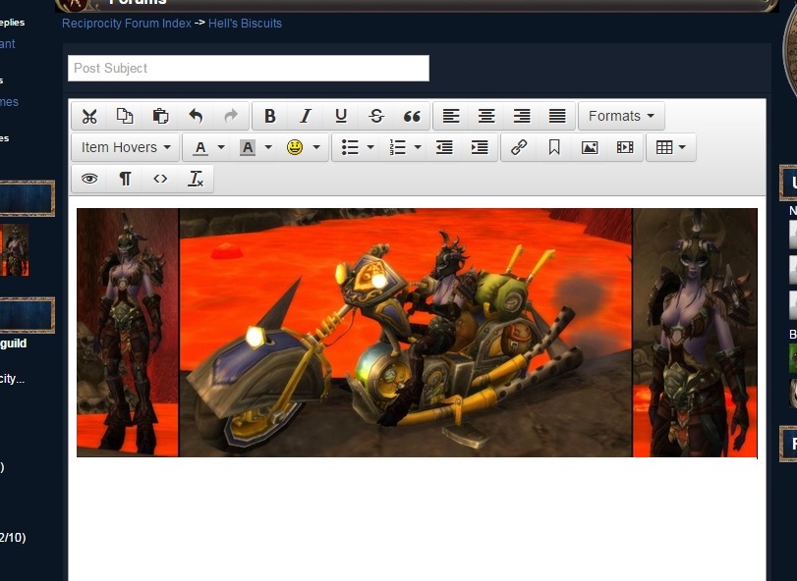Viewport: 797px width, 581px height.
Task: Insert a video with the film icon
Action: [625, 147]
